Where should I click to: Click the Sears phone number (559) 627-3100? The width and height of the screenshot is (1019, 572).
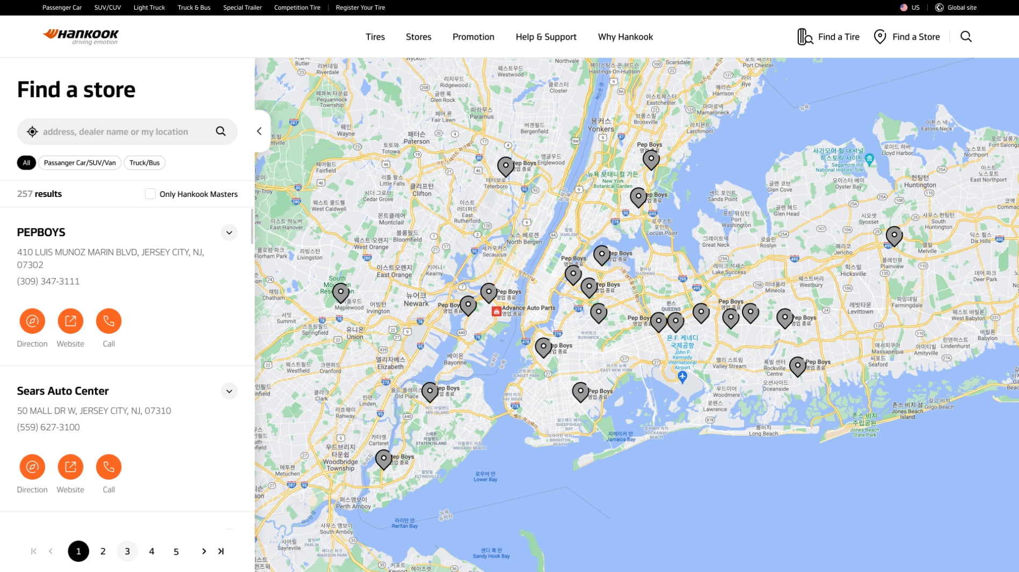tap(48, 427)
